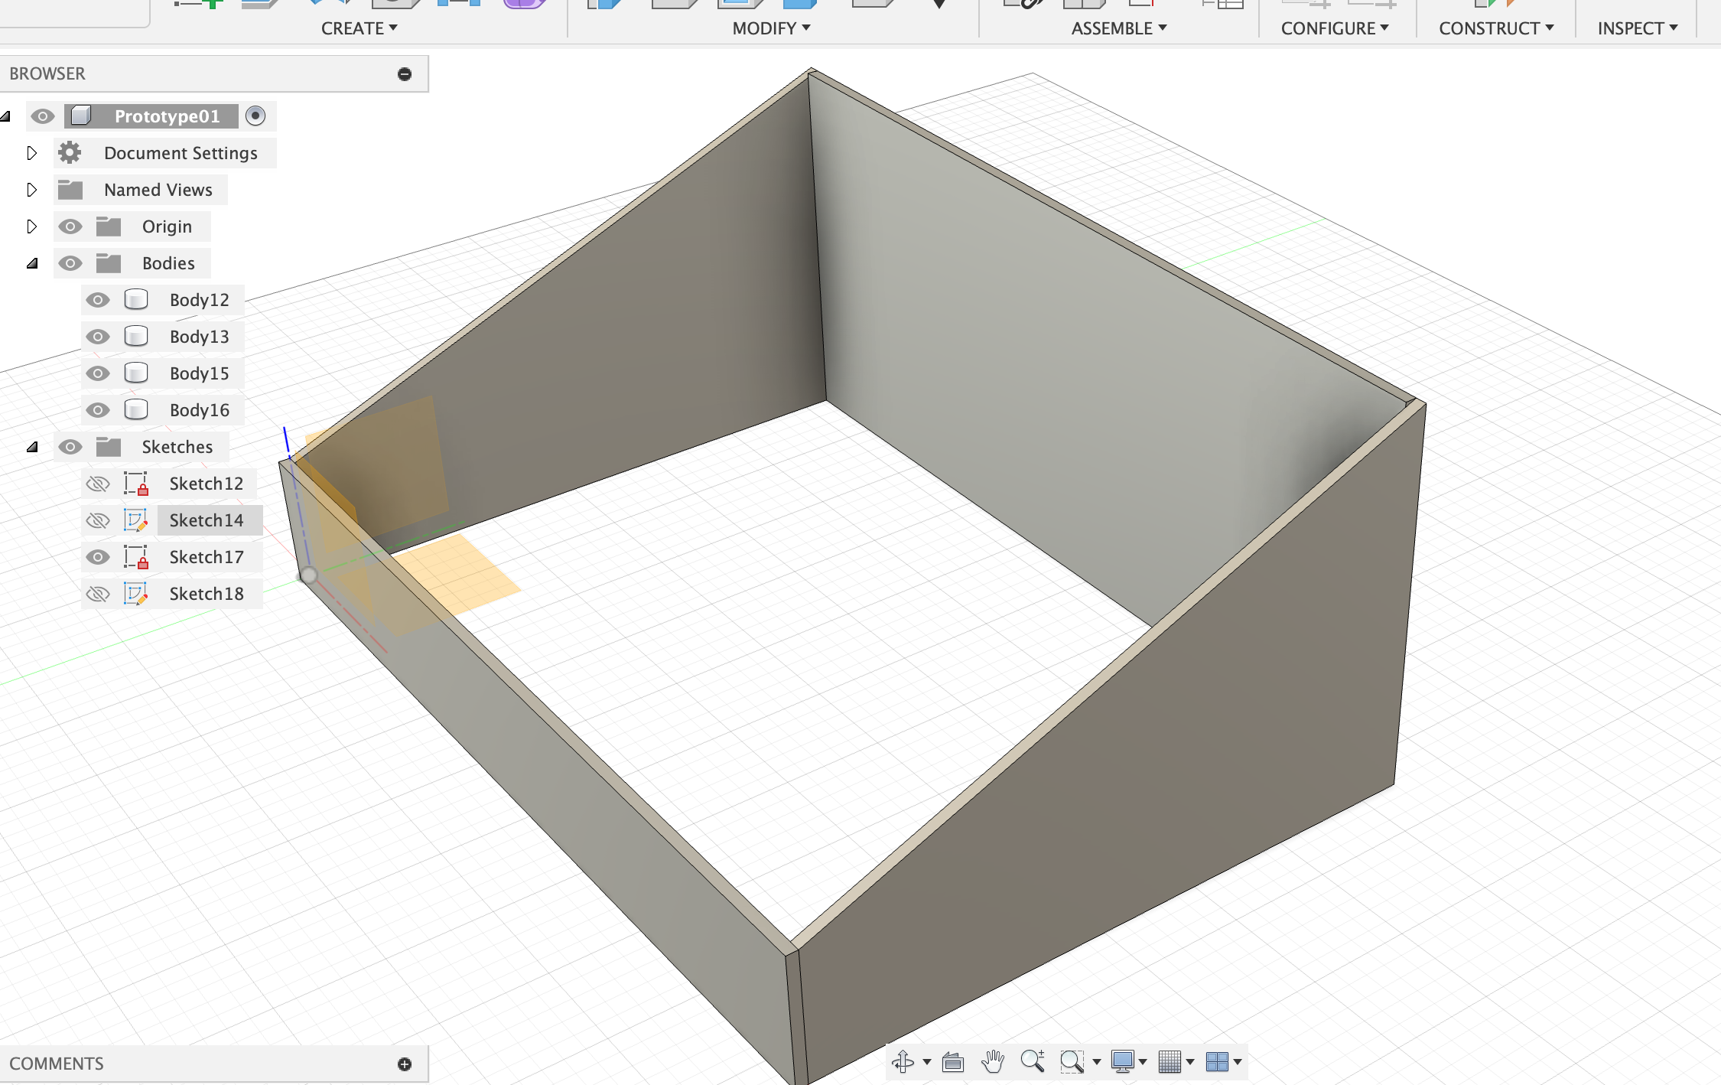The image size is (1721, 1085).
Task: Open the CONSTRUCT menu
Action: click(x=1495, y=28)
